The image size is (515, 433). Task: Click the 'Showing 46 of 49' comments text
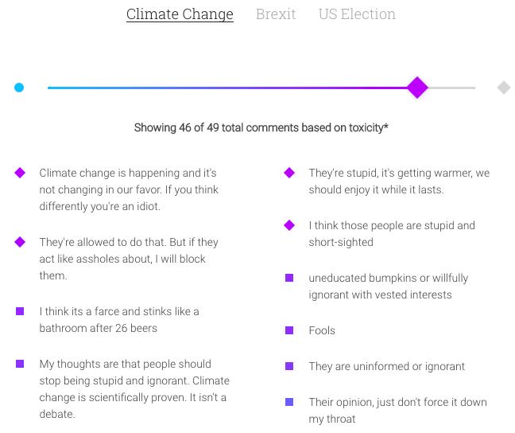(x=261, y=127)
